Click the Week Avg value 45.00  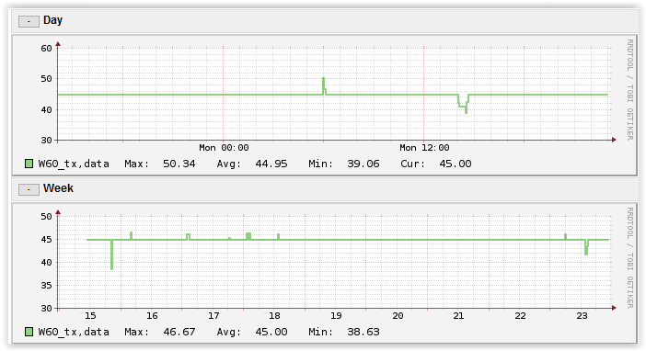271,332
